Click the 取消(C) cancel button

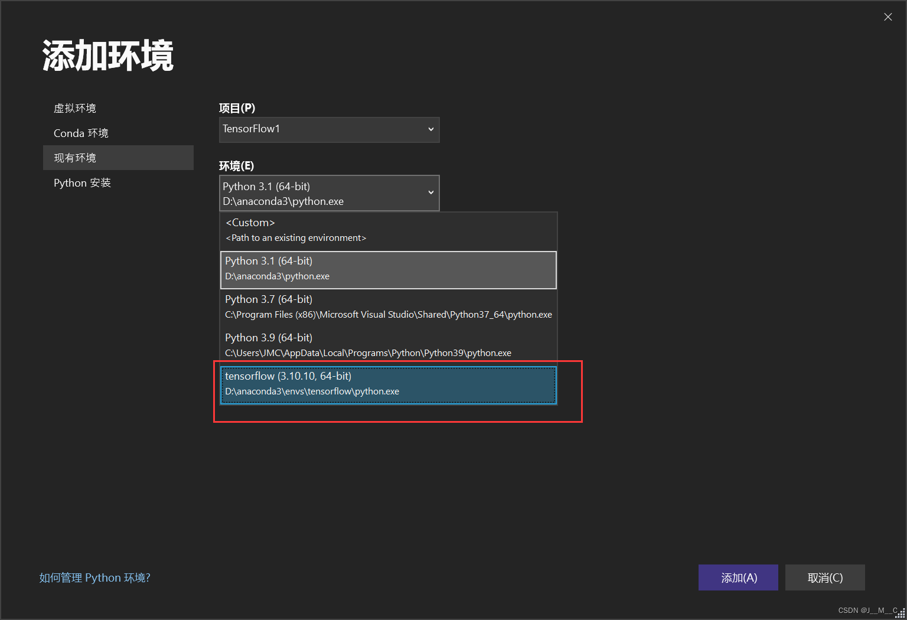(x=825, y=577)
